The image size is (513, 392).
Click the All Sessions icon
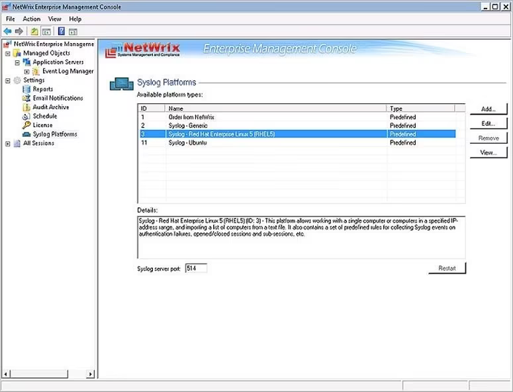point(17,143)
